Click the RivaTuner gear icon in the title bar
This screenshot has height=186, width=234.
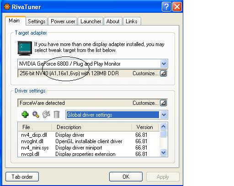[x=7, y=7]
